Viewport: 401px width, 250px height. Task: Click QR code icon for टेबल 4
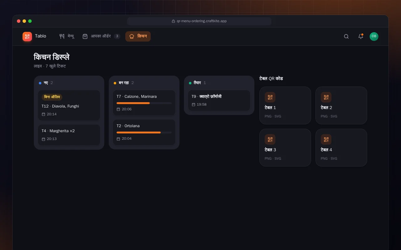pyautogui.click(x=326, y=139)
